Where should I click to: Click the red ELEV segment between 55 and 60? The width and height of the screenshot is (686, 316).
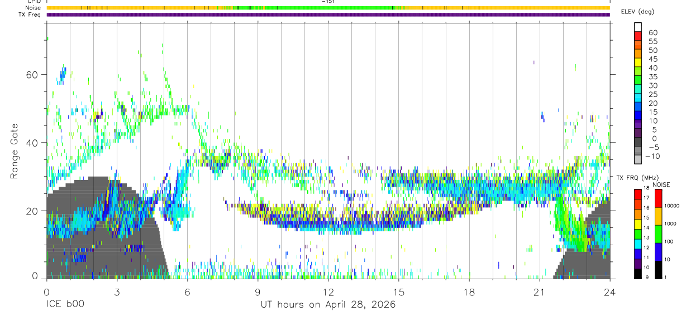(x=638, y=36)
